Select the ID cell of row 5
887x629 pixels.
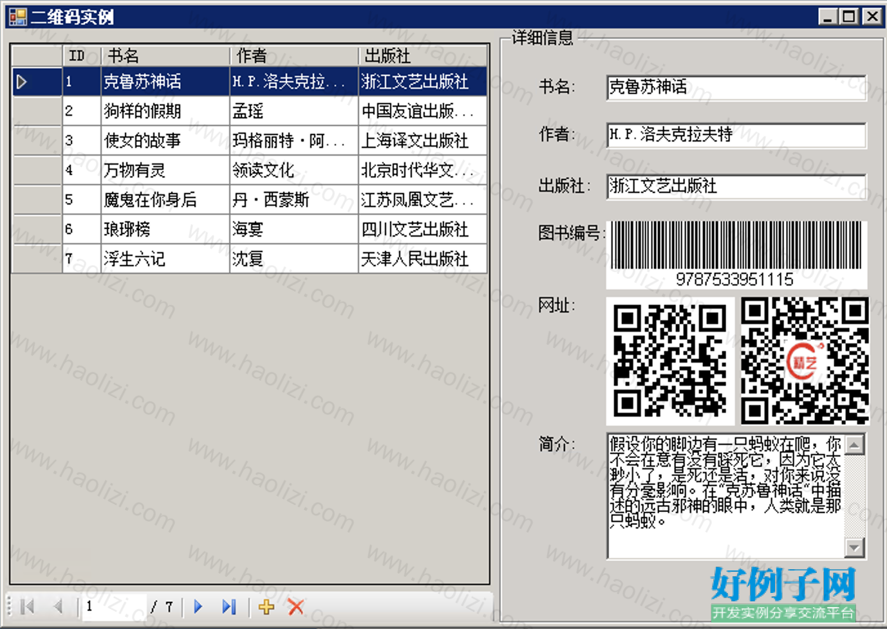(82, 200)
